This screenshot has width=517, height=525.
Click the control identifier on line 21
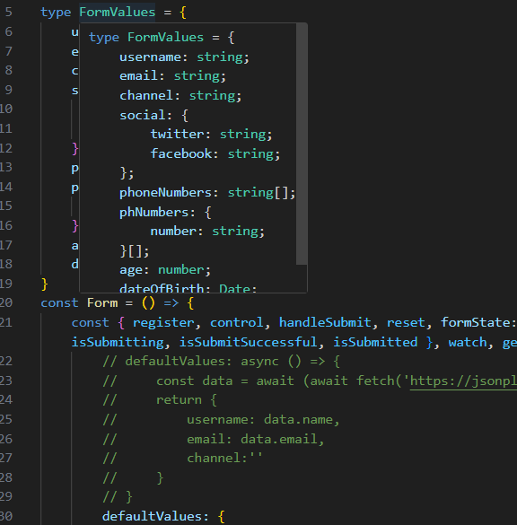tap(236, 323)
